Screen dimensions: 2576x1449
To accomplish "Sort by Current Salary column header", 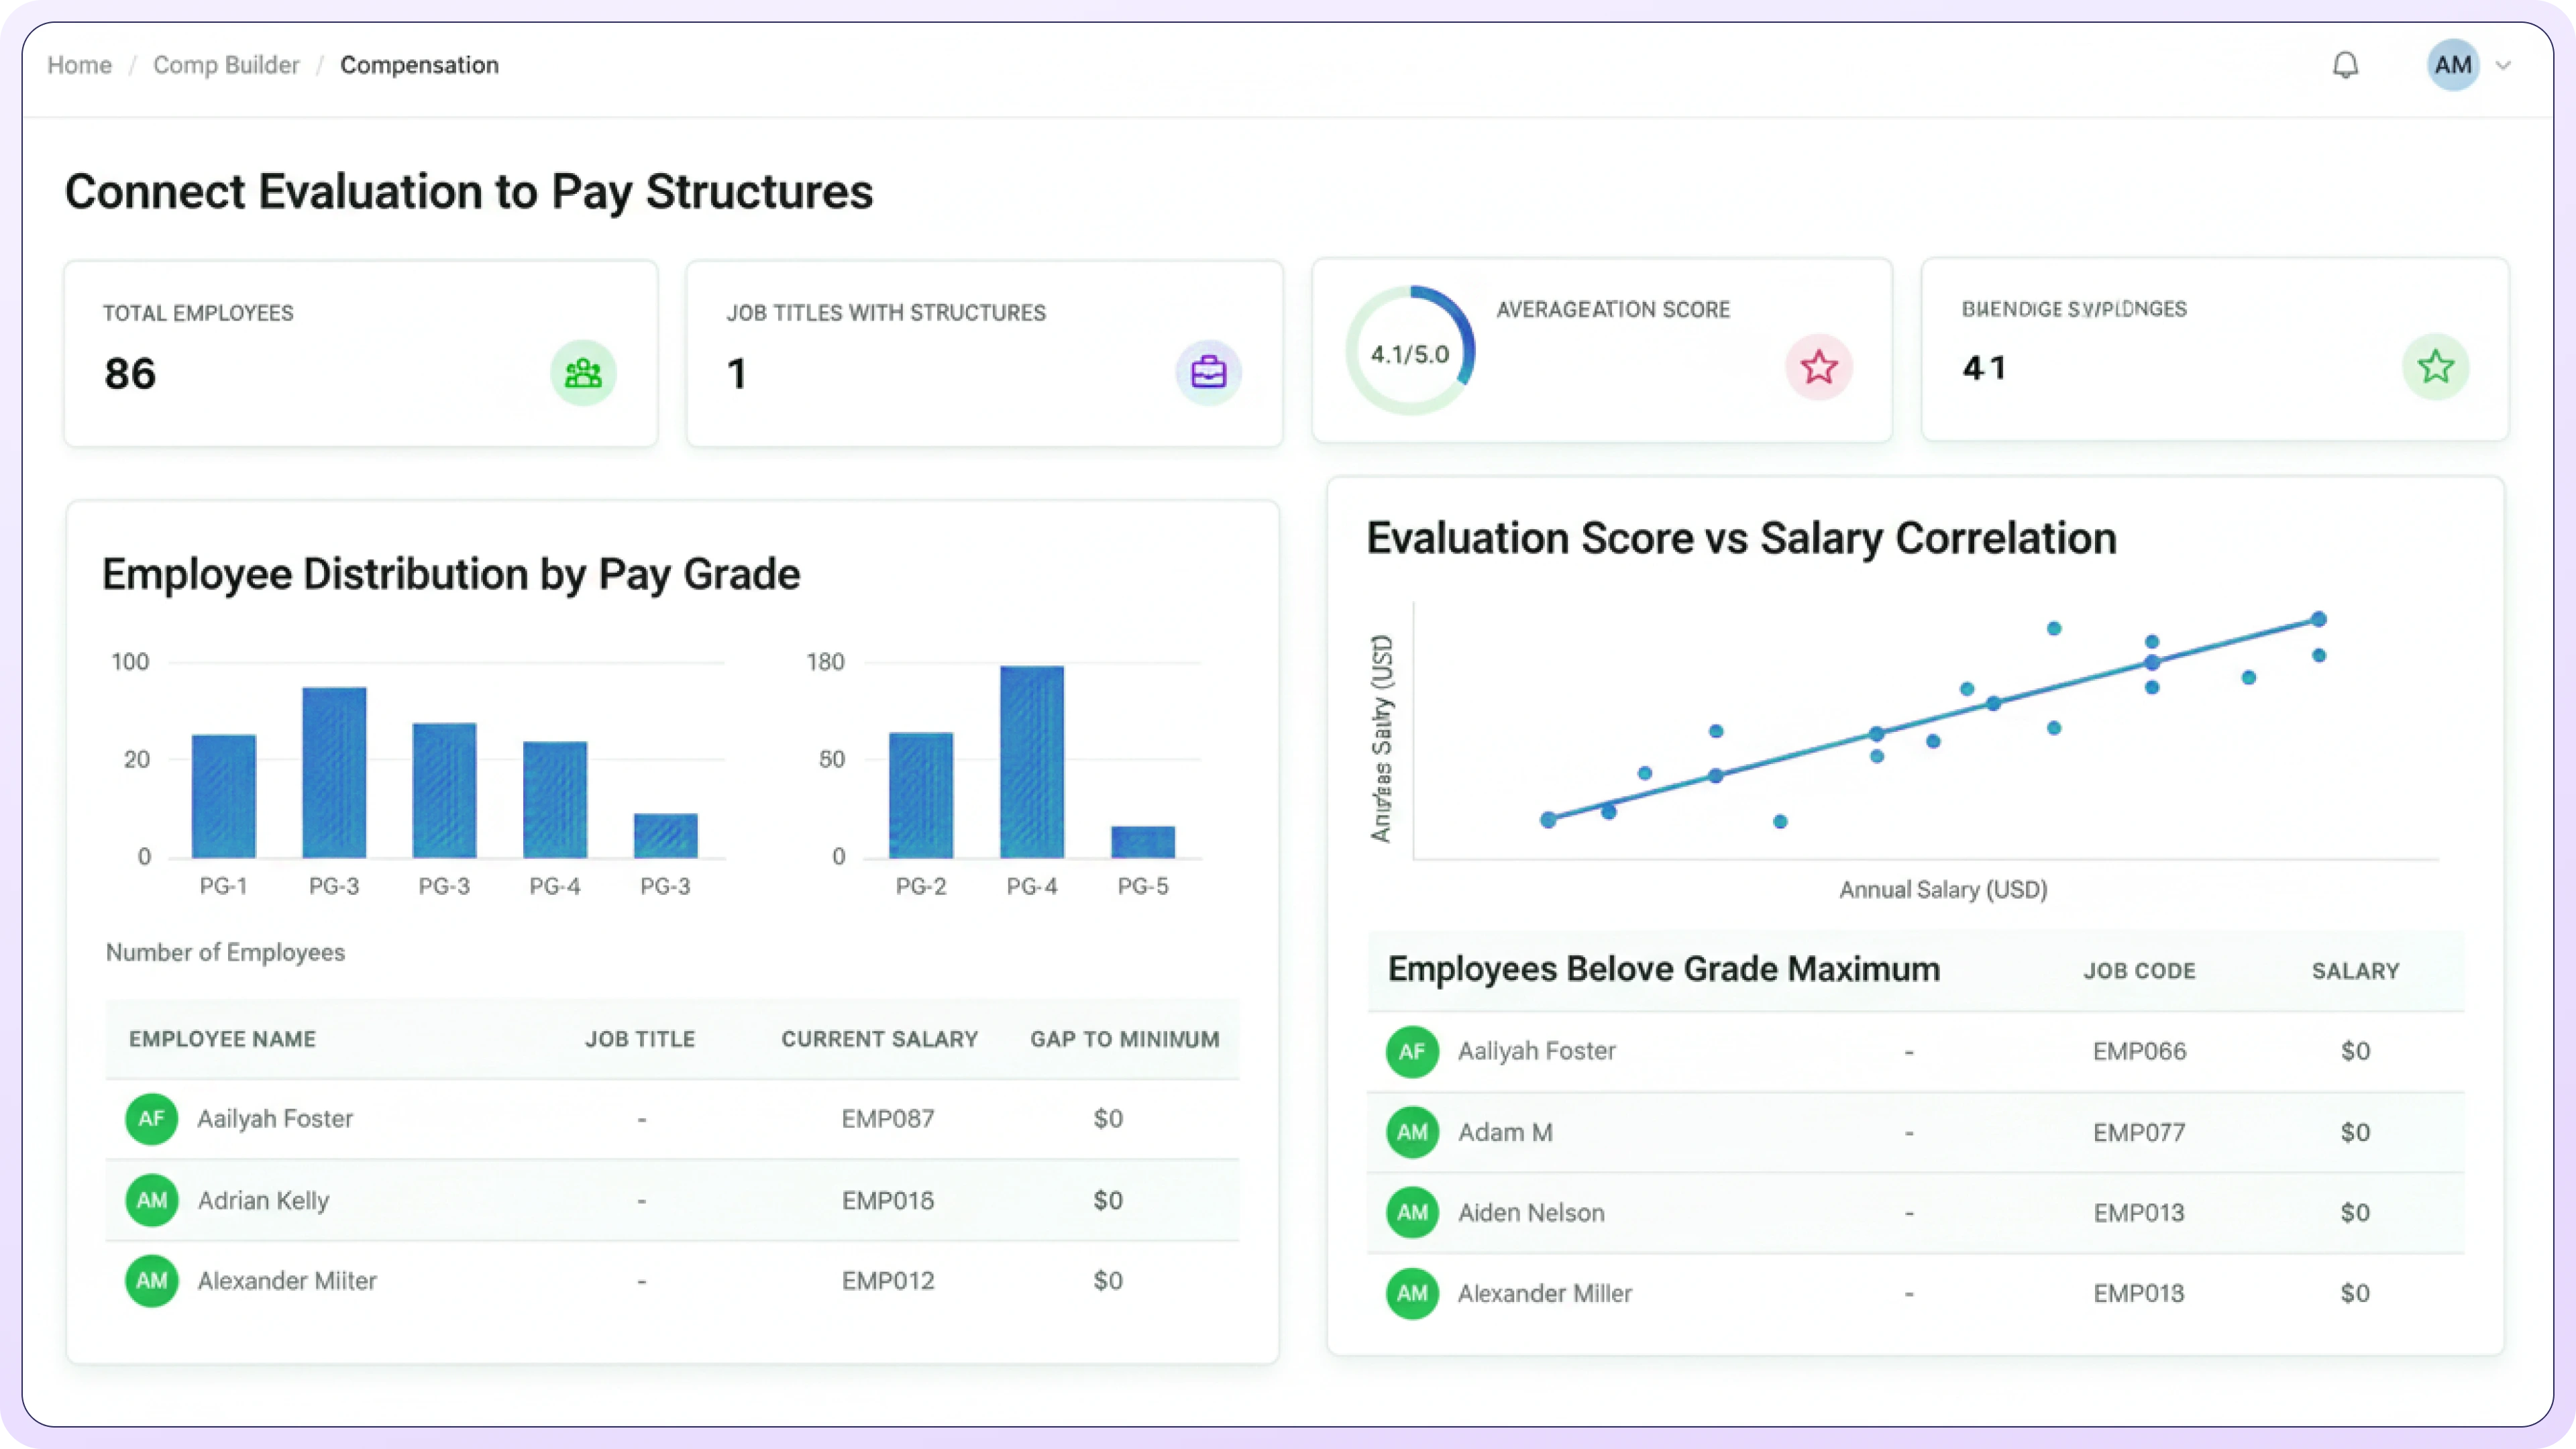I will point(879,1039).
